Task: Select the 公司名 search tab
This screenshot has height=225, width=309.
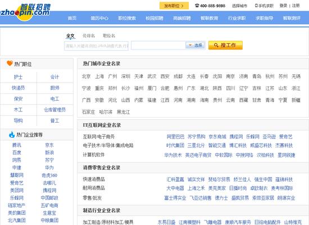Action: (89, 36)
